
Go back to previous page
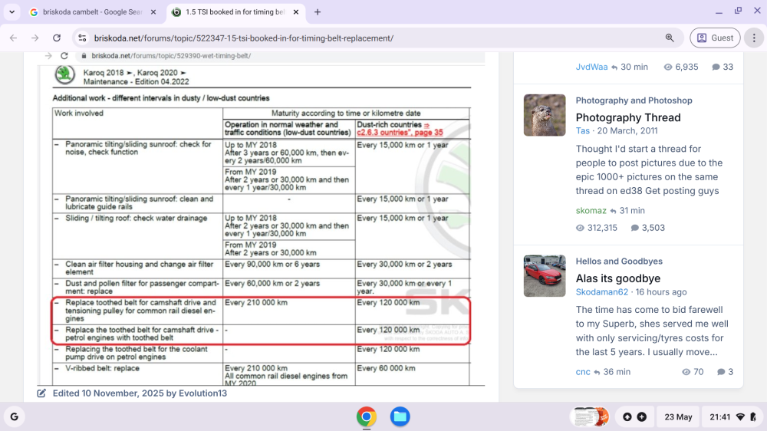tap(13, 38)
